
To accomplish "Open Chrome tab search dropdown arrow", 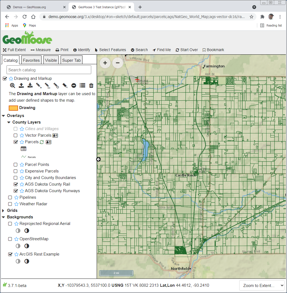I will pos(254,7).
